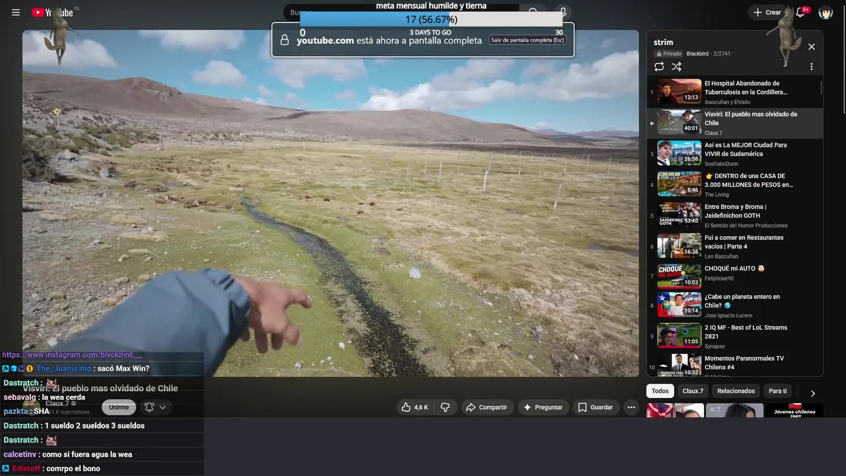Play Así es La MEJOR Ciudad Para VIVIR
Screen dimensions: 846x476
point(735,154)
